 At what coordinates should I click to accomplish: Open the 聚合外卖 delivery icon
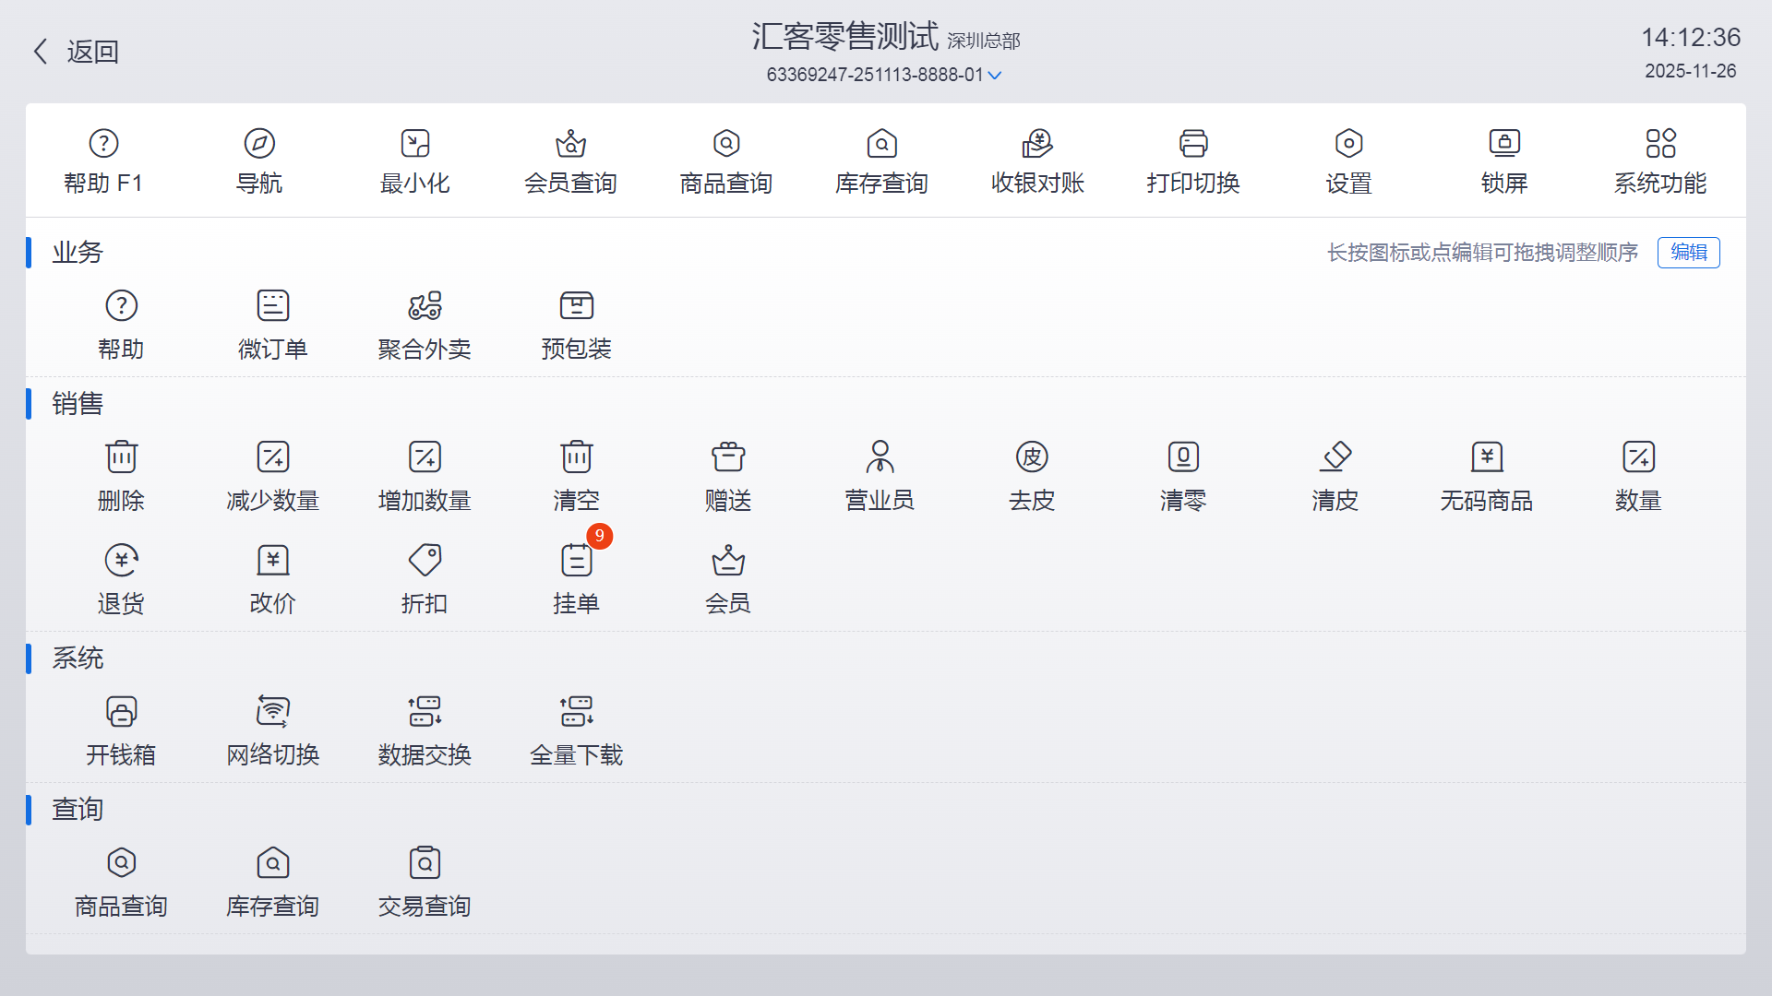click(x=425, y=306)
